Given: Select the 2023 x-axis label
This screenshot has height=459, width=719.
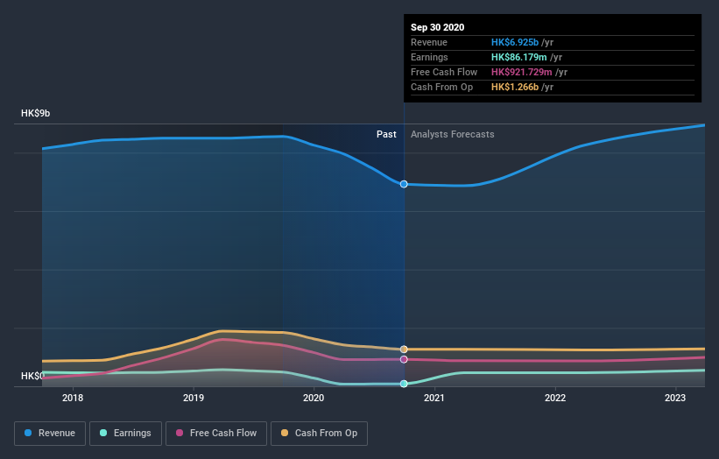Looking at the screenshot, I should (675, 398).
